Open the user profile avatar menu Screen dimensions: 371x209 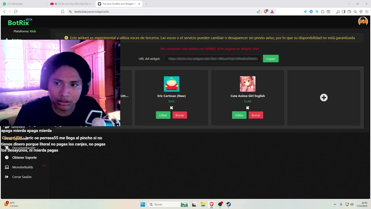pos(363,21)
